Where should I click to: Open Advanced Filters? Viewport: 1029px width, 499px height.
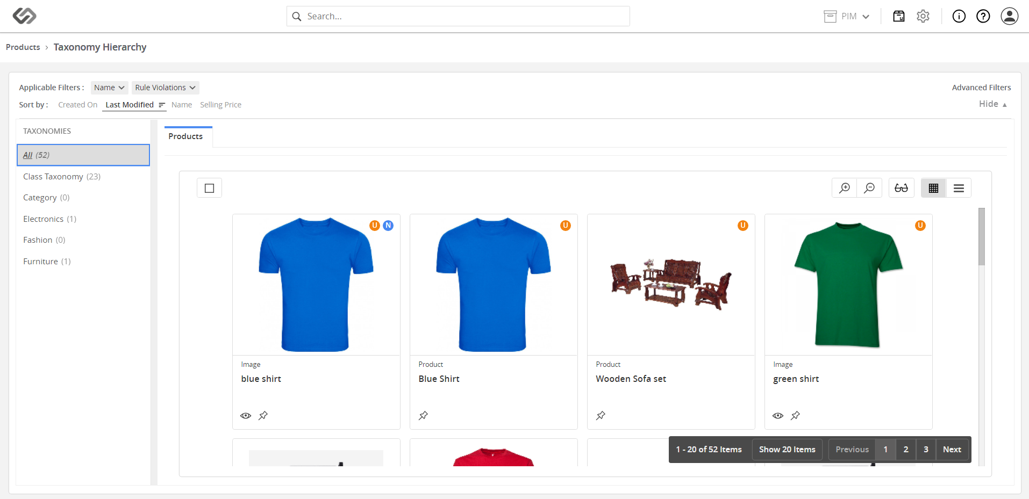pos(981,88)
